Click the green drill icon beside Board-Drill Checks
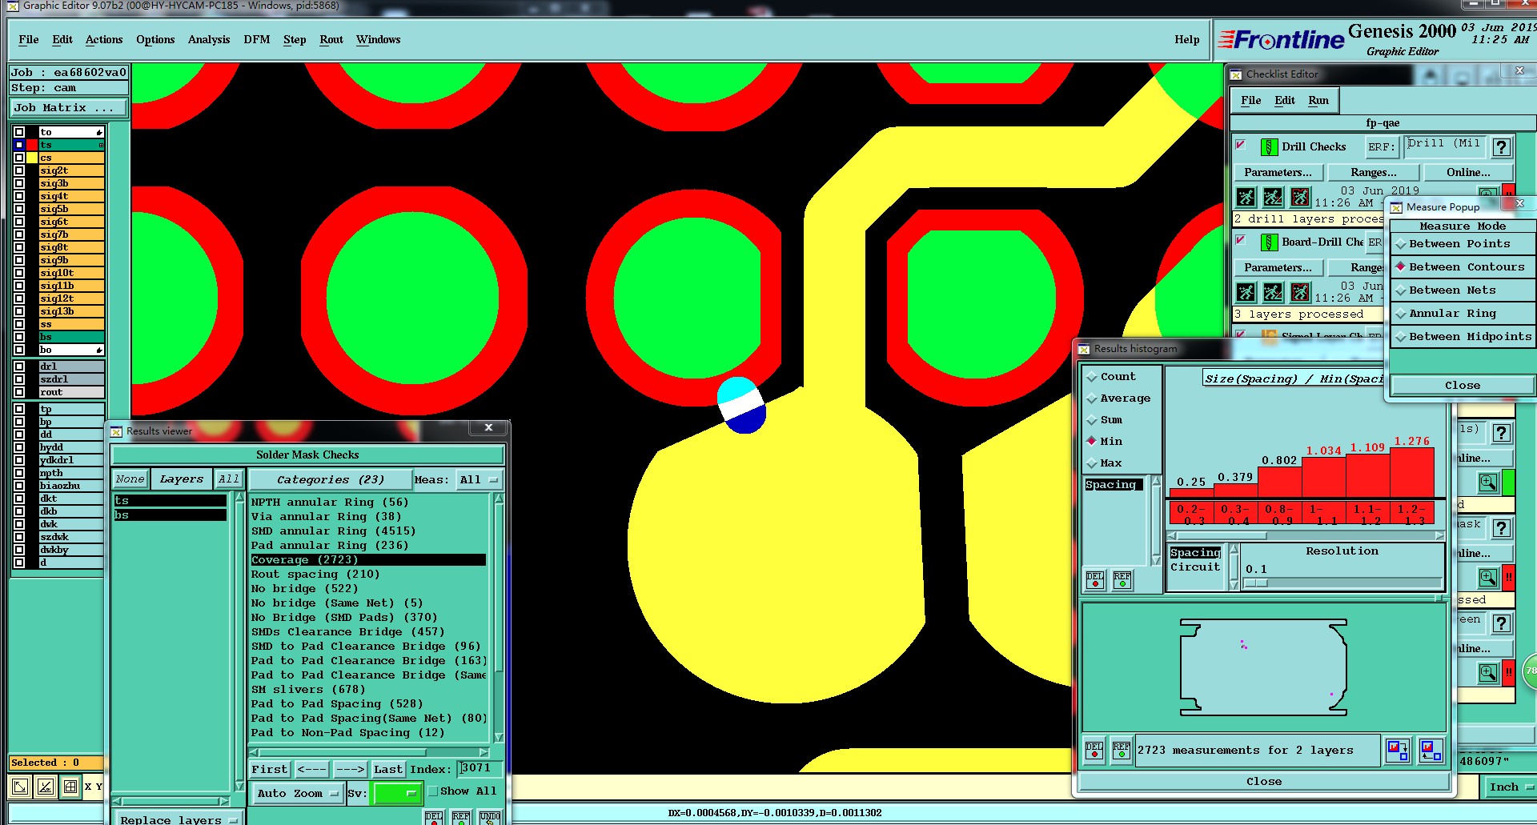 tap(1269, 242)
